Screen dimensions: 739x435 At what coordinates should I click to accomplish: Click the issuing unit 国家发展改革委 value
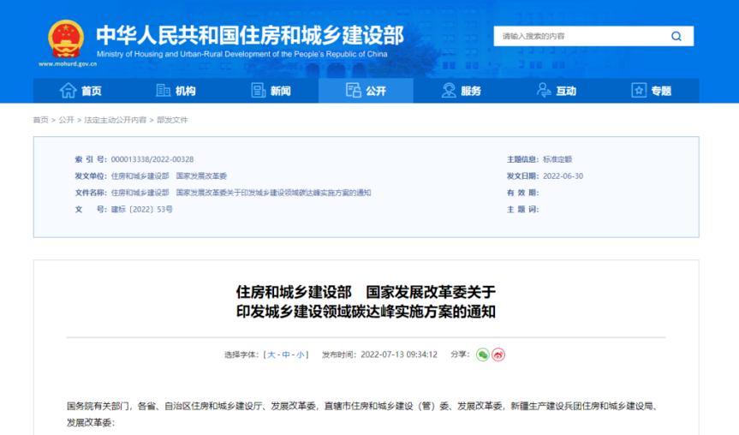[201, 176]
